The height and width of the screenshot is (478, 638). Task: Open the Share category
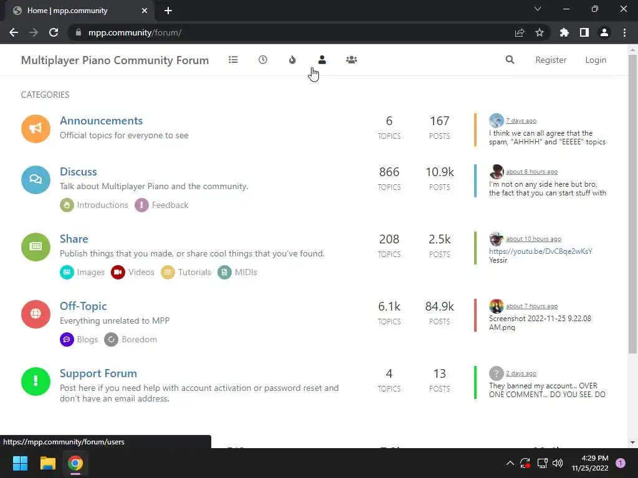point(74,238)
